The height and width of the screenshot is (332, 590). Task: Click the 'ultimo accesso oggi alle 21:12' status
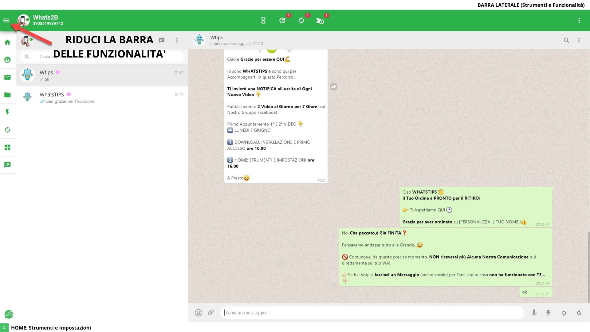point(237,44)
